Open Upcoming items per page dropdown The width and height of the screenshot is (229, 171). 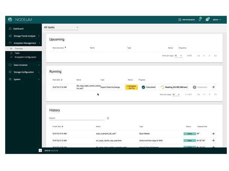[178, 56]
